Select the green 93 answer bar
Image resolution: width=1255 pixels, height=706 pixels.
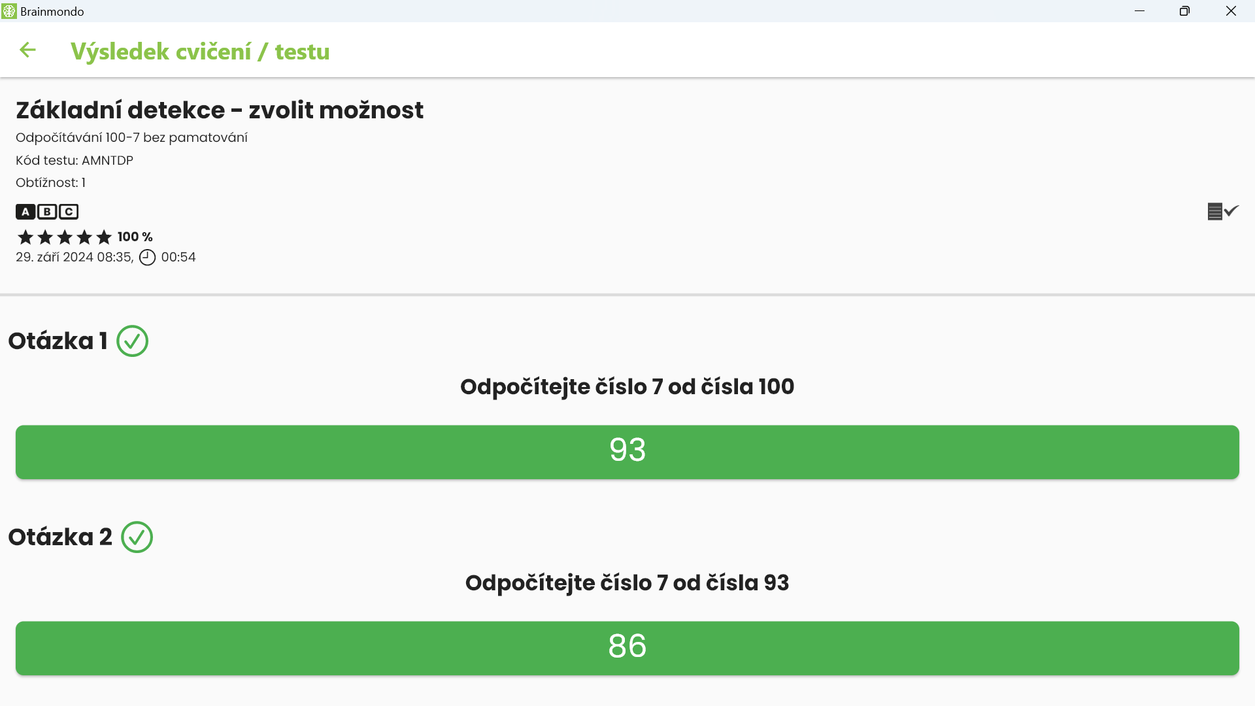coord(627,452)
